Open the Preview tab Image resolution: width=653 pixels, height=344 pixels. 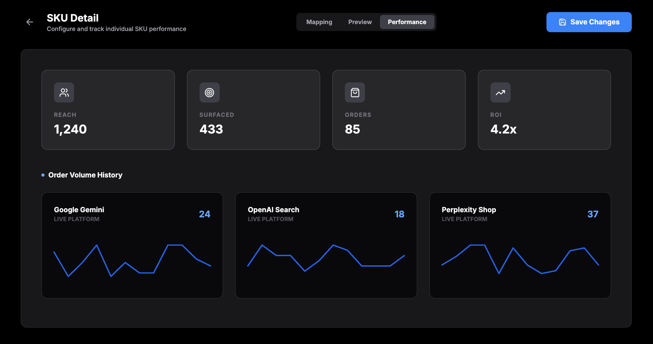tap(360, 22)
